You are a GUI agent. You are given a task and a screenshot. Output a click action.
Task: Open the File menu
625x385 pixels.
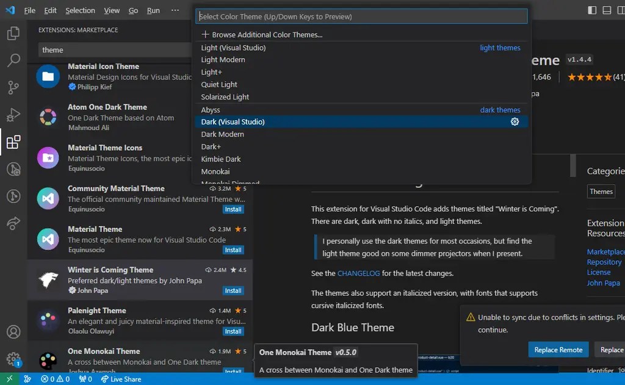29,10
